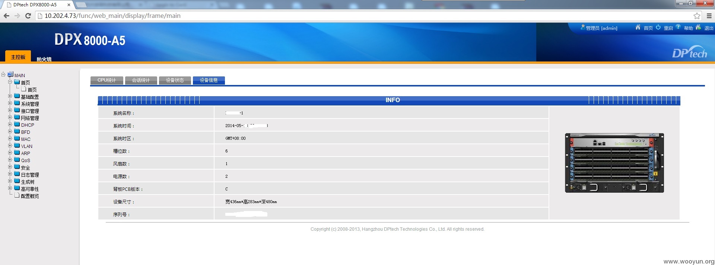Select 日志管理 in the navigation tree
715x265 pixels.
click(30, 175)
